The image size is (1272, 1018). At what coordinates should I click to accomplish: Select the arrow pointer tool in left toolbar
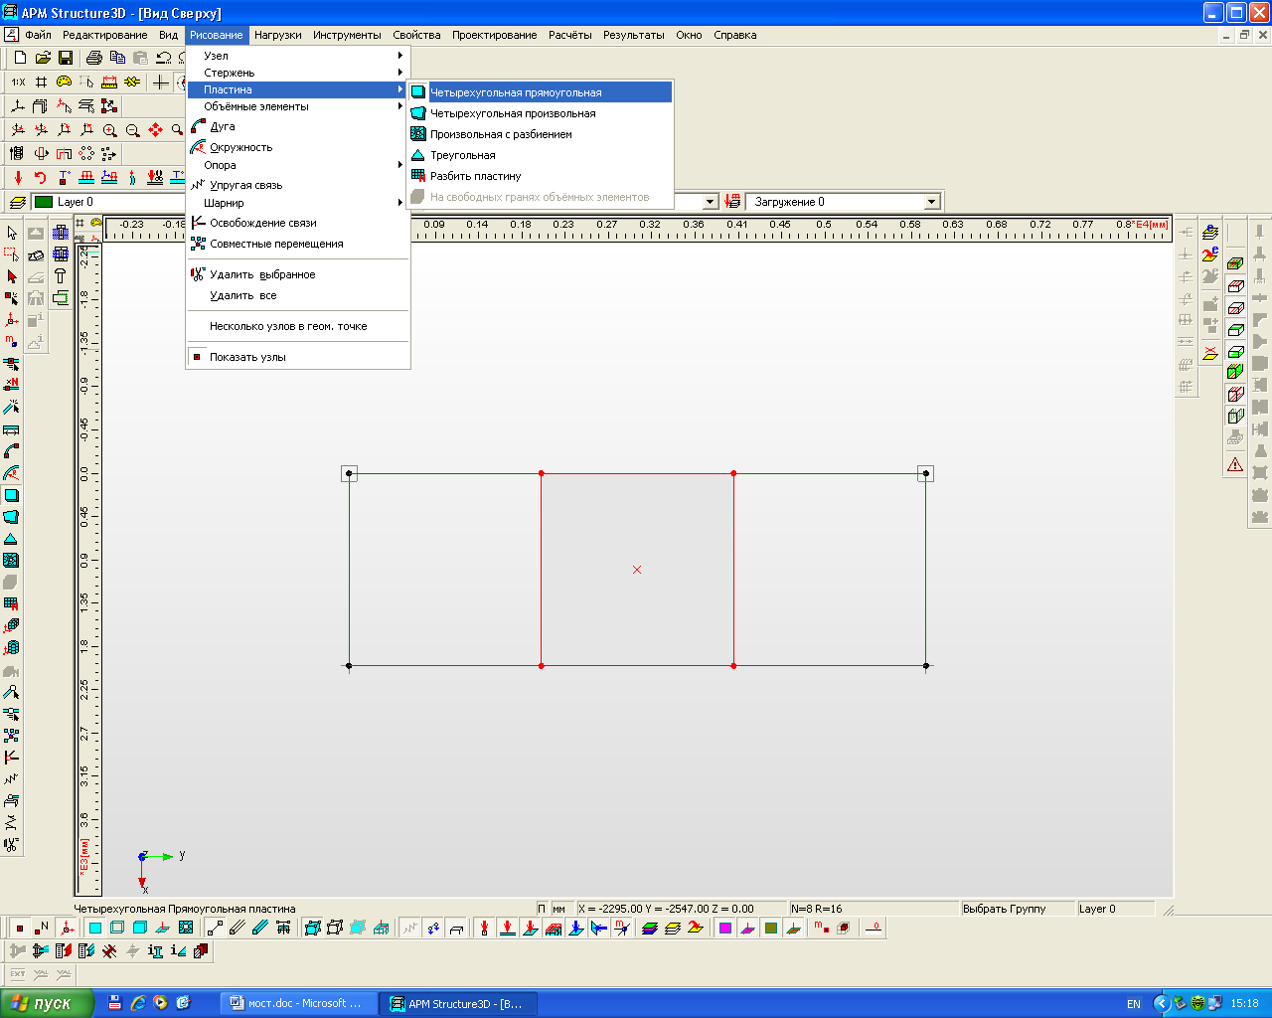pos(12,233)
